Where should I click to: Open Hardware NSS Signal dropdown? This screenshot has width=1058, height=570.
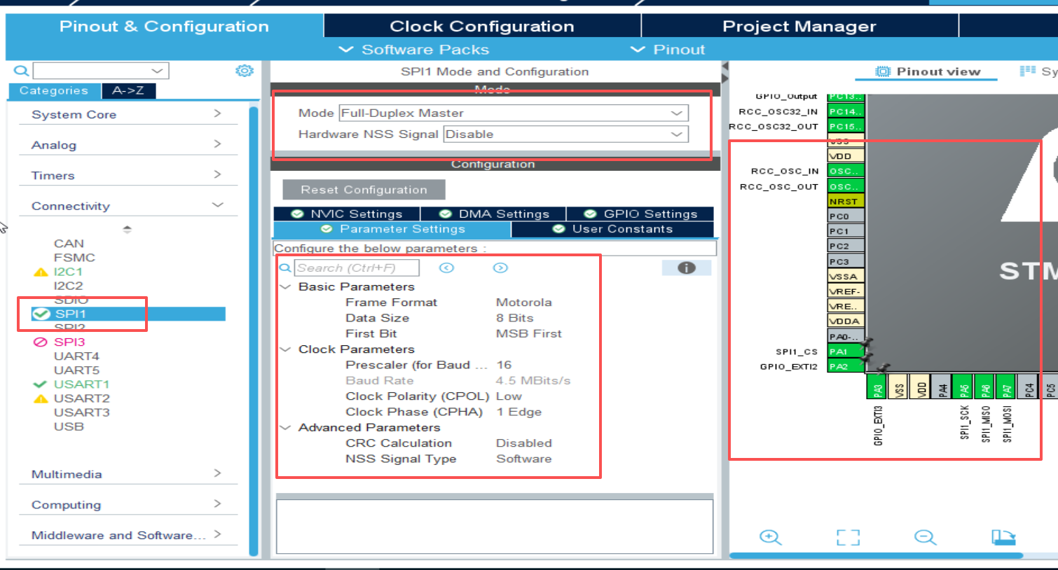coord(565,134)
